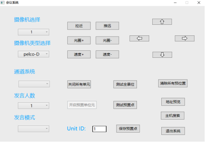Move camera up with up arrow

tap(162, 22)
